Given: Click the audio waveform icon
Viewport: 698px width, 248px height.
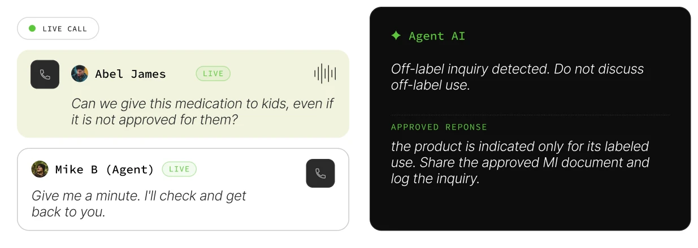Looking at the screenshot, I should click(x=325, y=74).
